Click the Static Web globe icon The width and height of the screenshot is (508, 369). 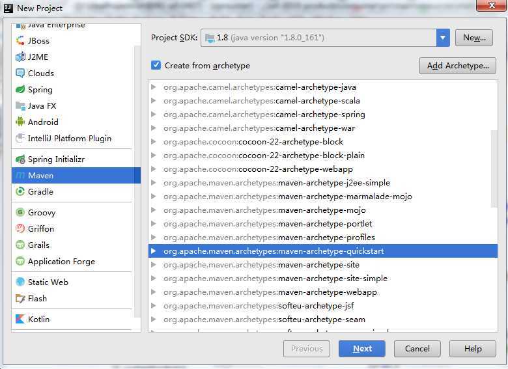tap(20, 282)
